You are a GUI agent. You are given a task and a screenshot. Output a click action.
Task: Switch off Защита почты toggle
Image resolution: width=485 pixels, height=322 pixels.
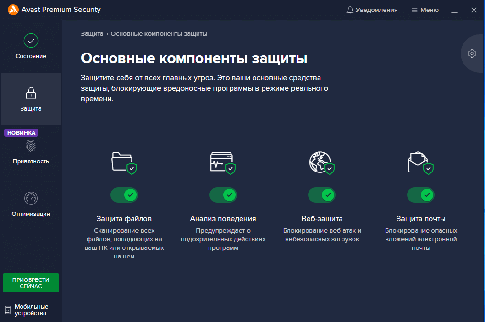pyautogui.click(x=420, y=195)
